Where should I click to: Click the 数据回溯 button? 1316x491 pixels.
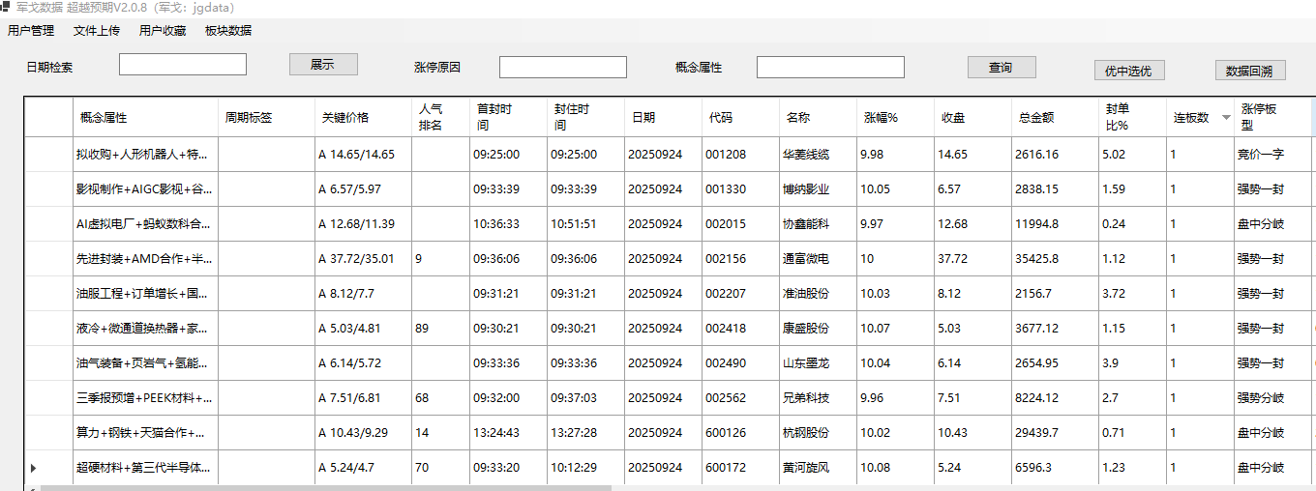(1249, 71)
